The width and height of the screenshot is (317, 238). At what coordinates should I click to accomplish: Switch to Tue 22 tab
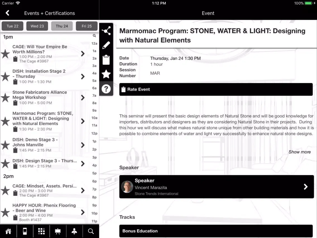(13, 26)
